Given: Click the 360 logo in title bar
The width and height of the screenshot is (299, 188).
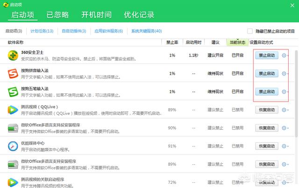Looking at the screenshot, I should point(6,5).
